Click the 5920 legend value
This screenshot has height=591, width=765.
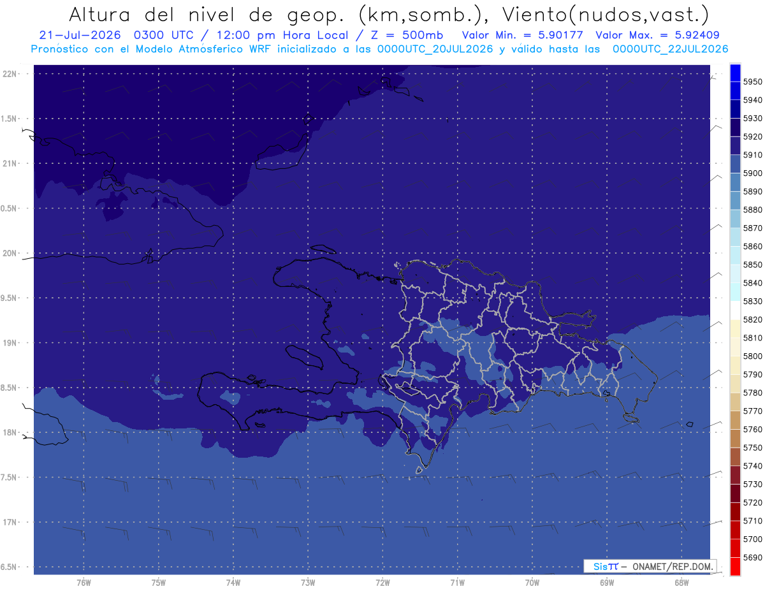[x=752, y=136]
